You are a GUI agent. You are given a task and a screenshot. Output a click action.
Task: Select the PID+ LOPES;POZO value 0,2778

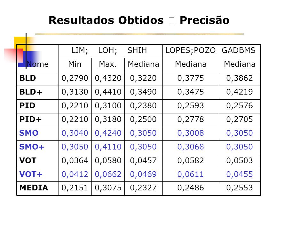point(191,120)
